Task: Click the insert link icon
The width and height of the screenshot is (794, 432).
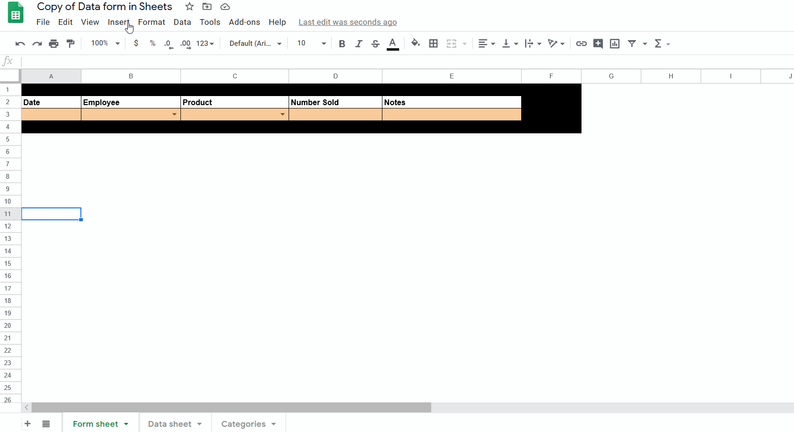Action: pos(581,43)
